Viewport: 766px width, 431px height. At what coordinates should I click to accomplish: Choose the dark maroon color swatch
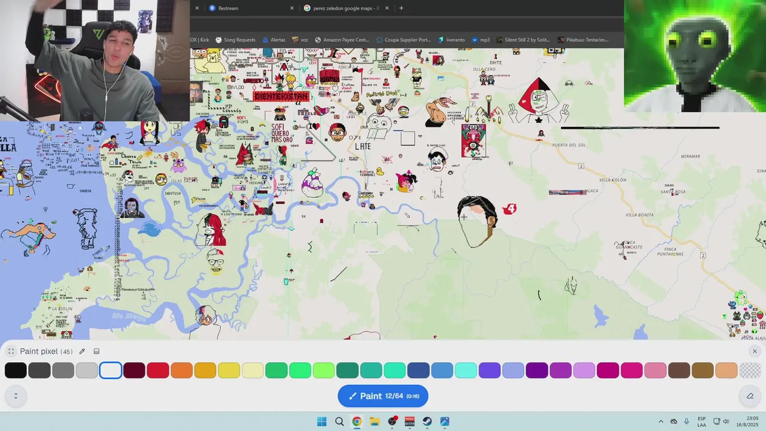(x=134, y=371)
